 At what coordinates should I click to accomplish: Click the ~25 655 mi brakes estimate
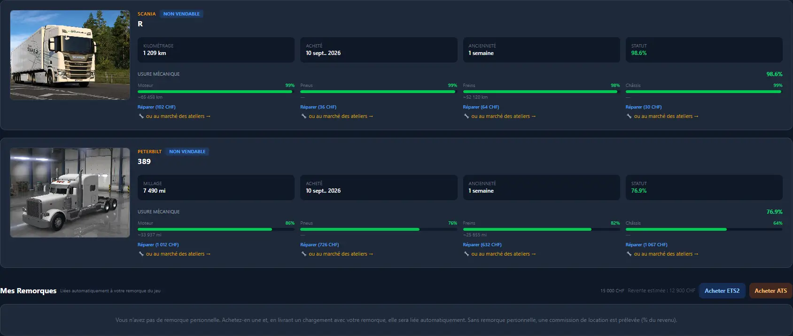point(474,235)
